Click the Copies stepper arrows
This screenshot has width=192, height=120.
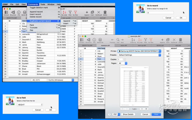125,59
